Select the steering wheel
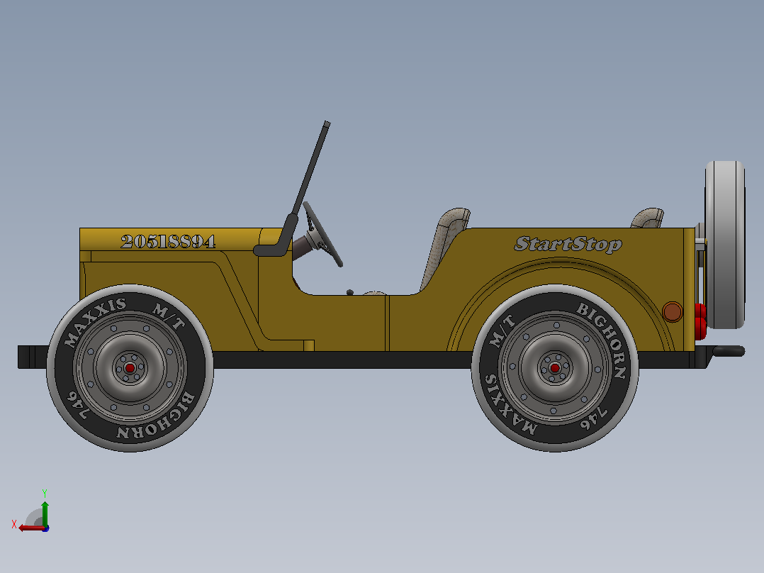 (x=322, y=234)
